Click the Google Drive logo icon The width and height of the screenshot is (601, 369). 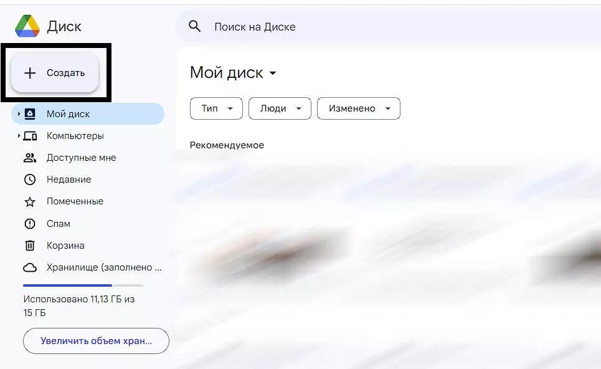pos(26,26)
